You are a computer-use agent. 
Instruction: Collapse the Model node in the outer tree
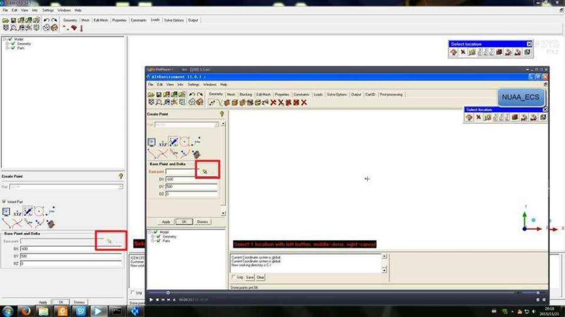[x=5, y=39]
